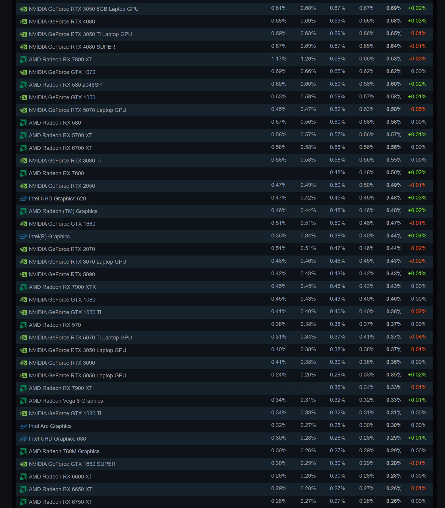Click bold 0.35% for RTX 5050 Laptop GPU
This screenshot has width=445, height=508.
394,375
